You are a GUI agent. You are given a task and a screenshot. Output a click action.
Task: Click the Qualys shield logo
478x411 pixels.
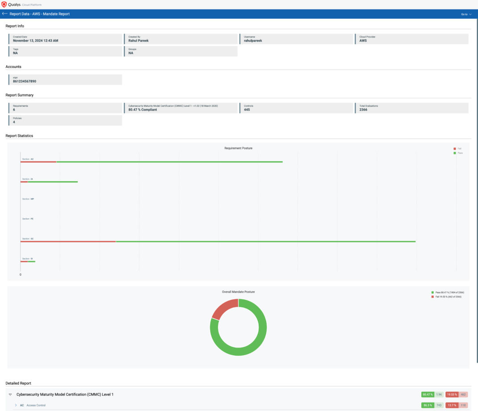[4, 4]
